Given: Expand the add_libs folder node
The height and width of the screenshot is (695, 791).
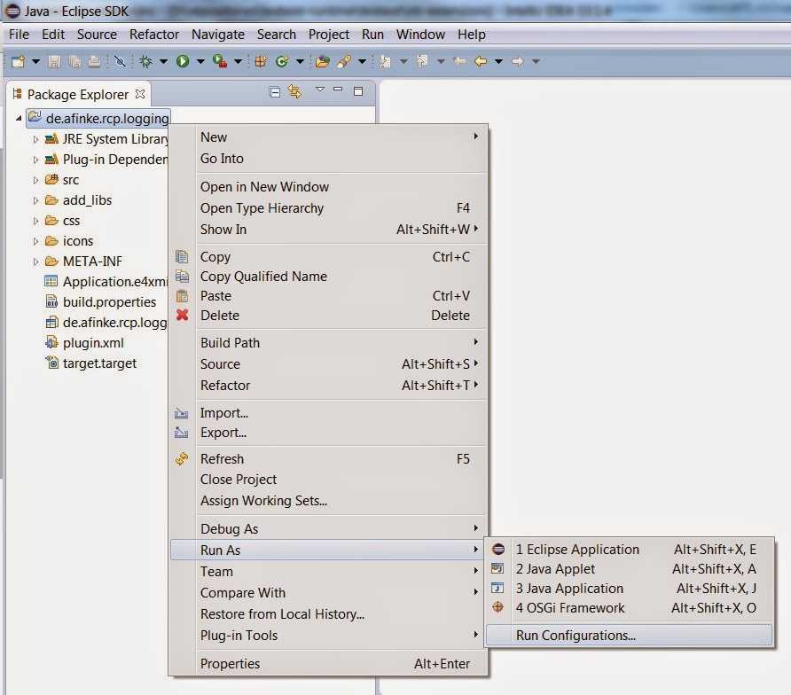Looking at the screenshot, I should pyautogui.click(x=35, y=200).
